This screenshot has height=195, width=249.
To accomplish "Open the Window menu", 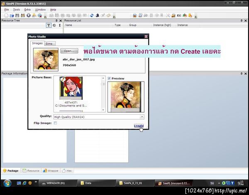I will pos(40,10).
